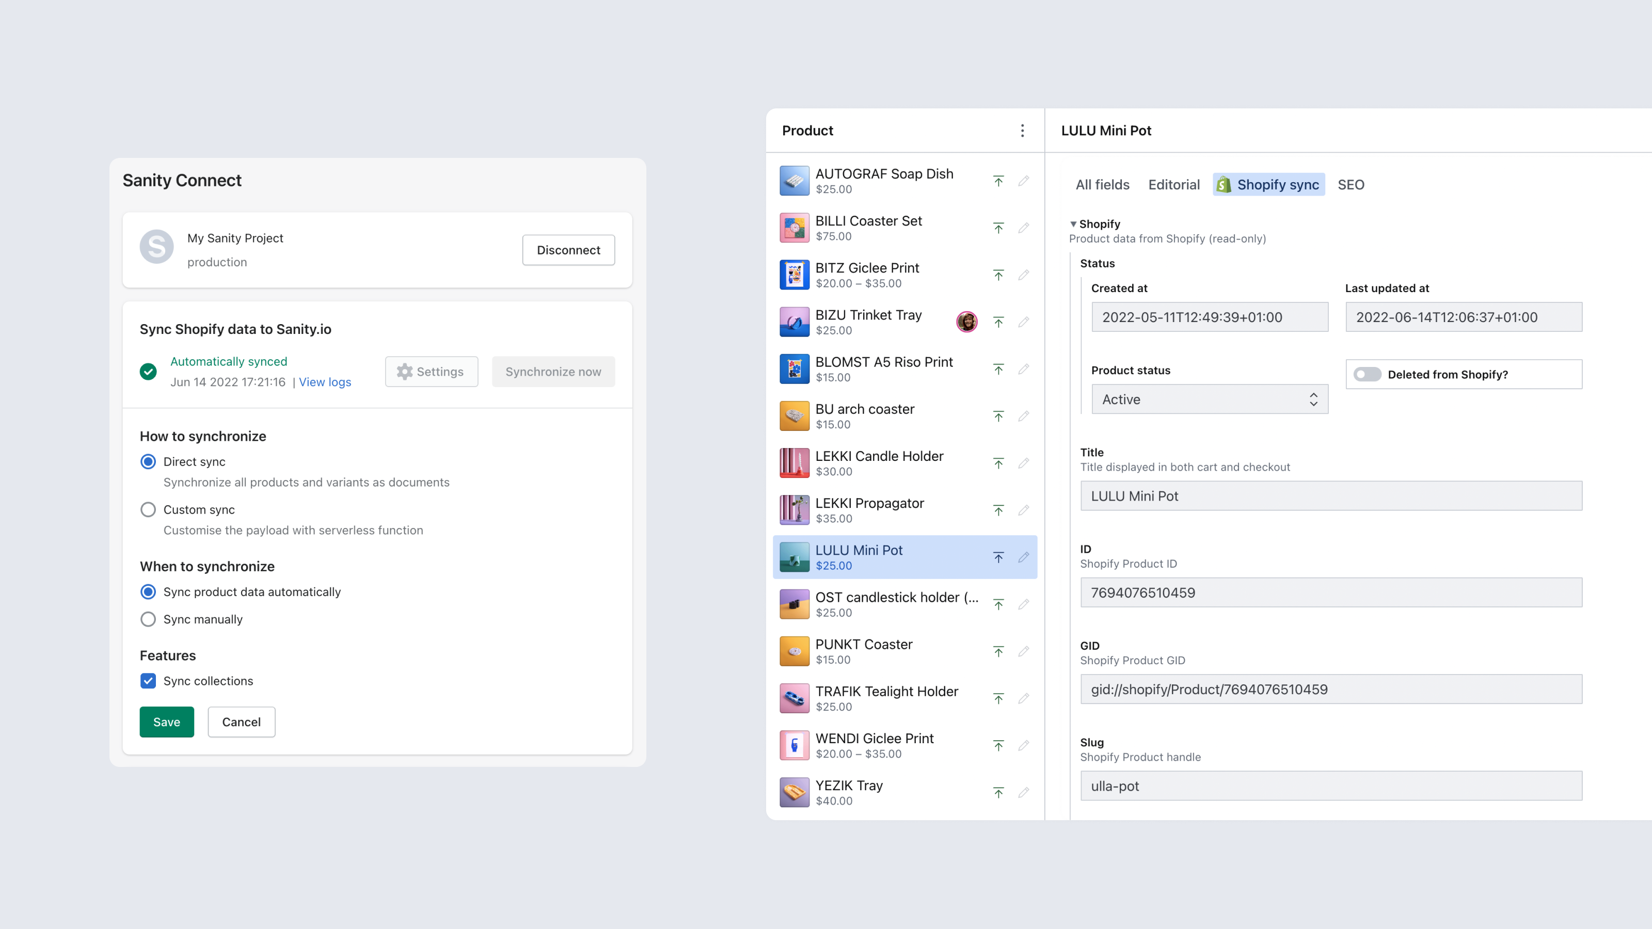
Task: Click publish arrow icon for BILLI Coaster Set
Action: [998, 228]
